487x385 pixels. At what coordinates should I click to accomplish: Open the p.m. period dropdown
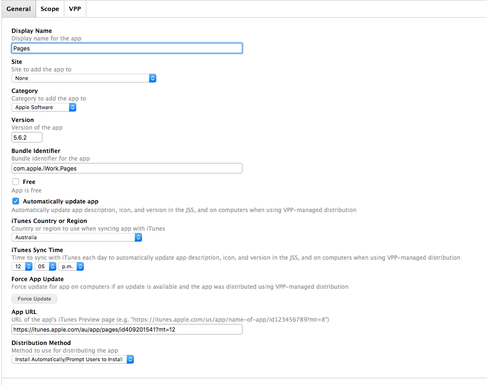pyautogui.click(x=71, y=266)
